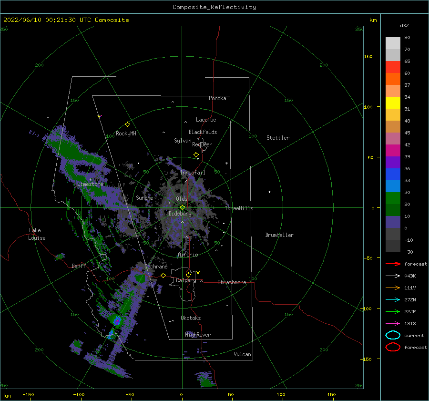Image resolution: width=429 pixels, height=401 pixels.
Task: Click the Blackfalds city label
Action: tap(203, 132)
